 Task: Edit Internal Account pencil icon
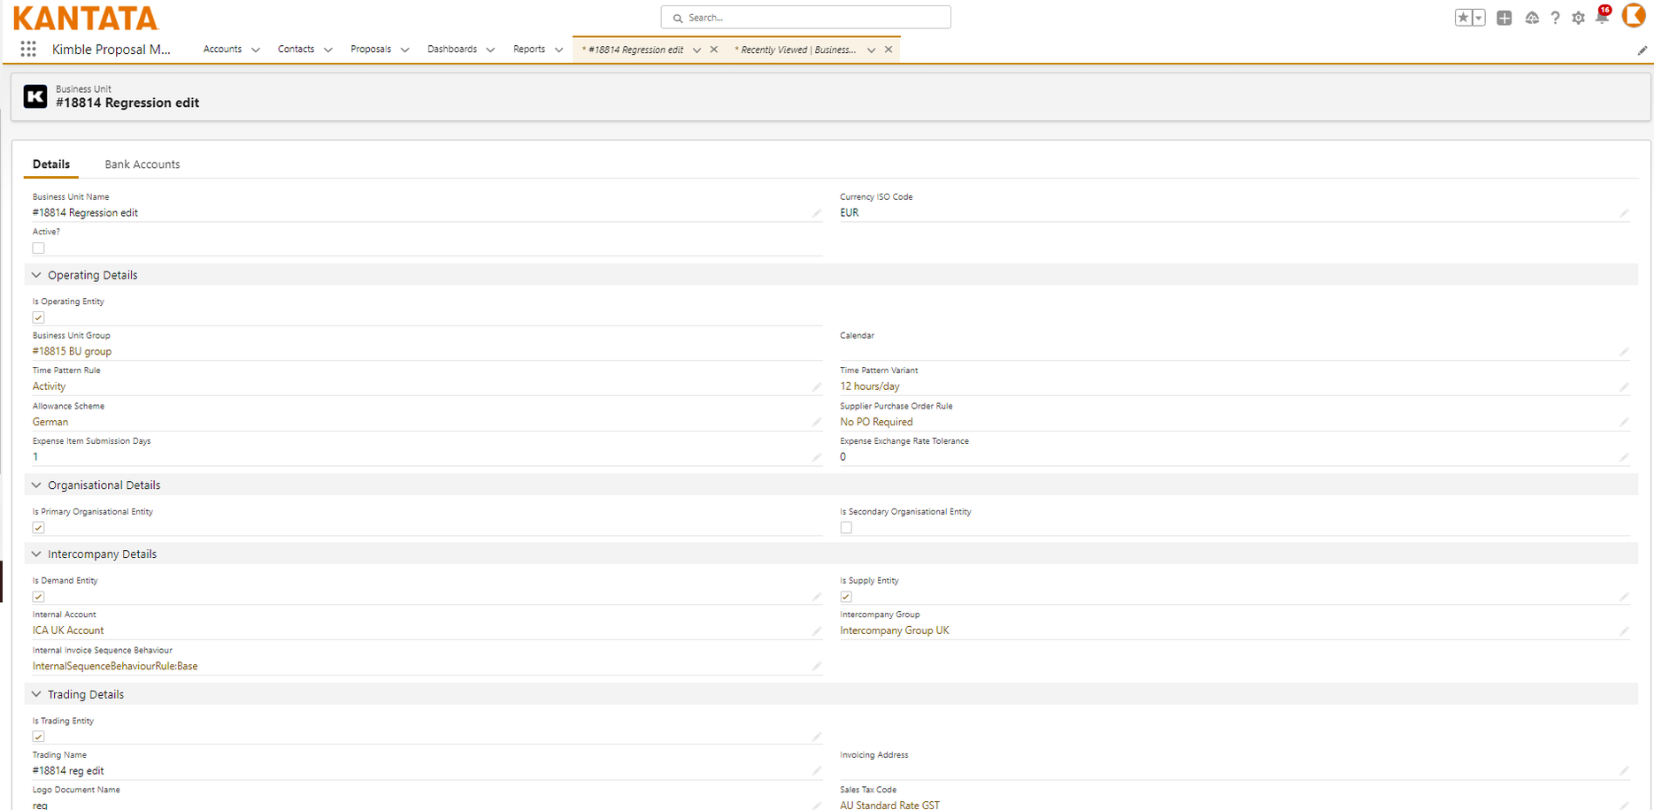click(817, 631)
